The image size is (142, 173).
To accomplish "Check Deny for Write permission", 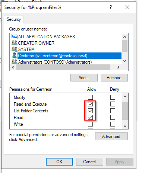I will click(113, 124).
